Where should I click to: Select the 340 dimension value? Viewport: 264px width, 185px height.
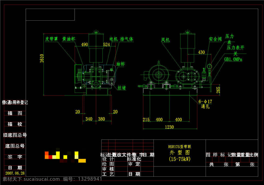[89, 119]
